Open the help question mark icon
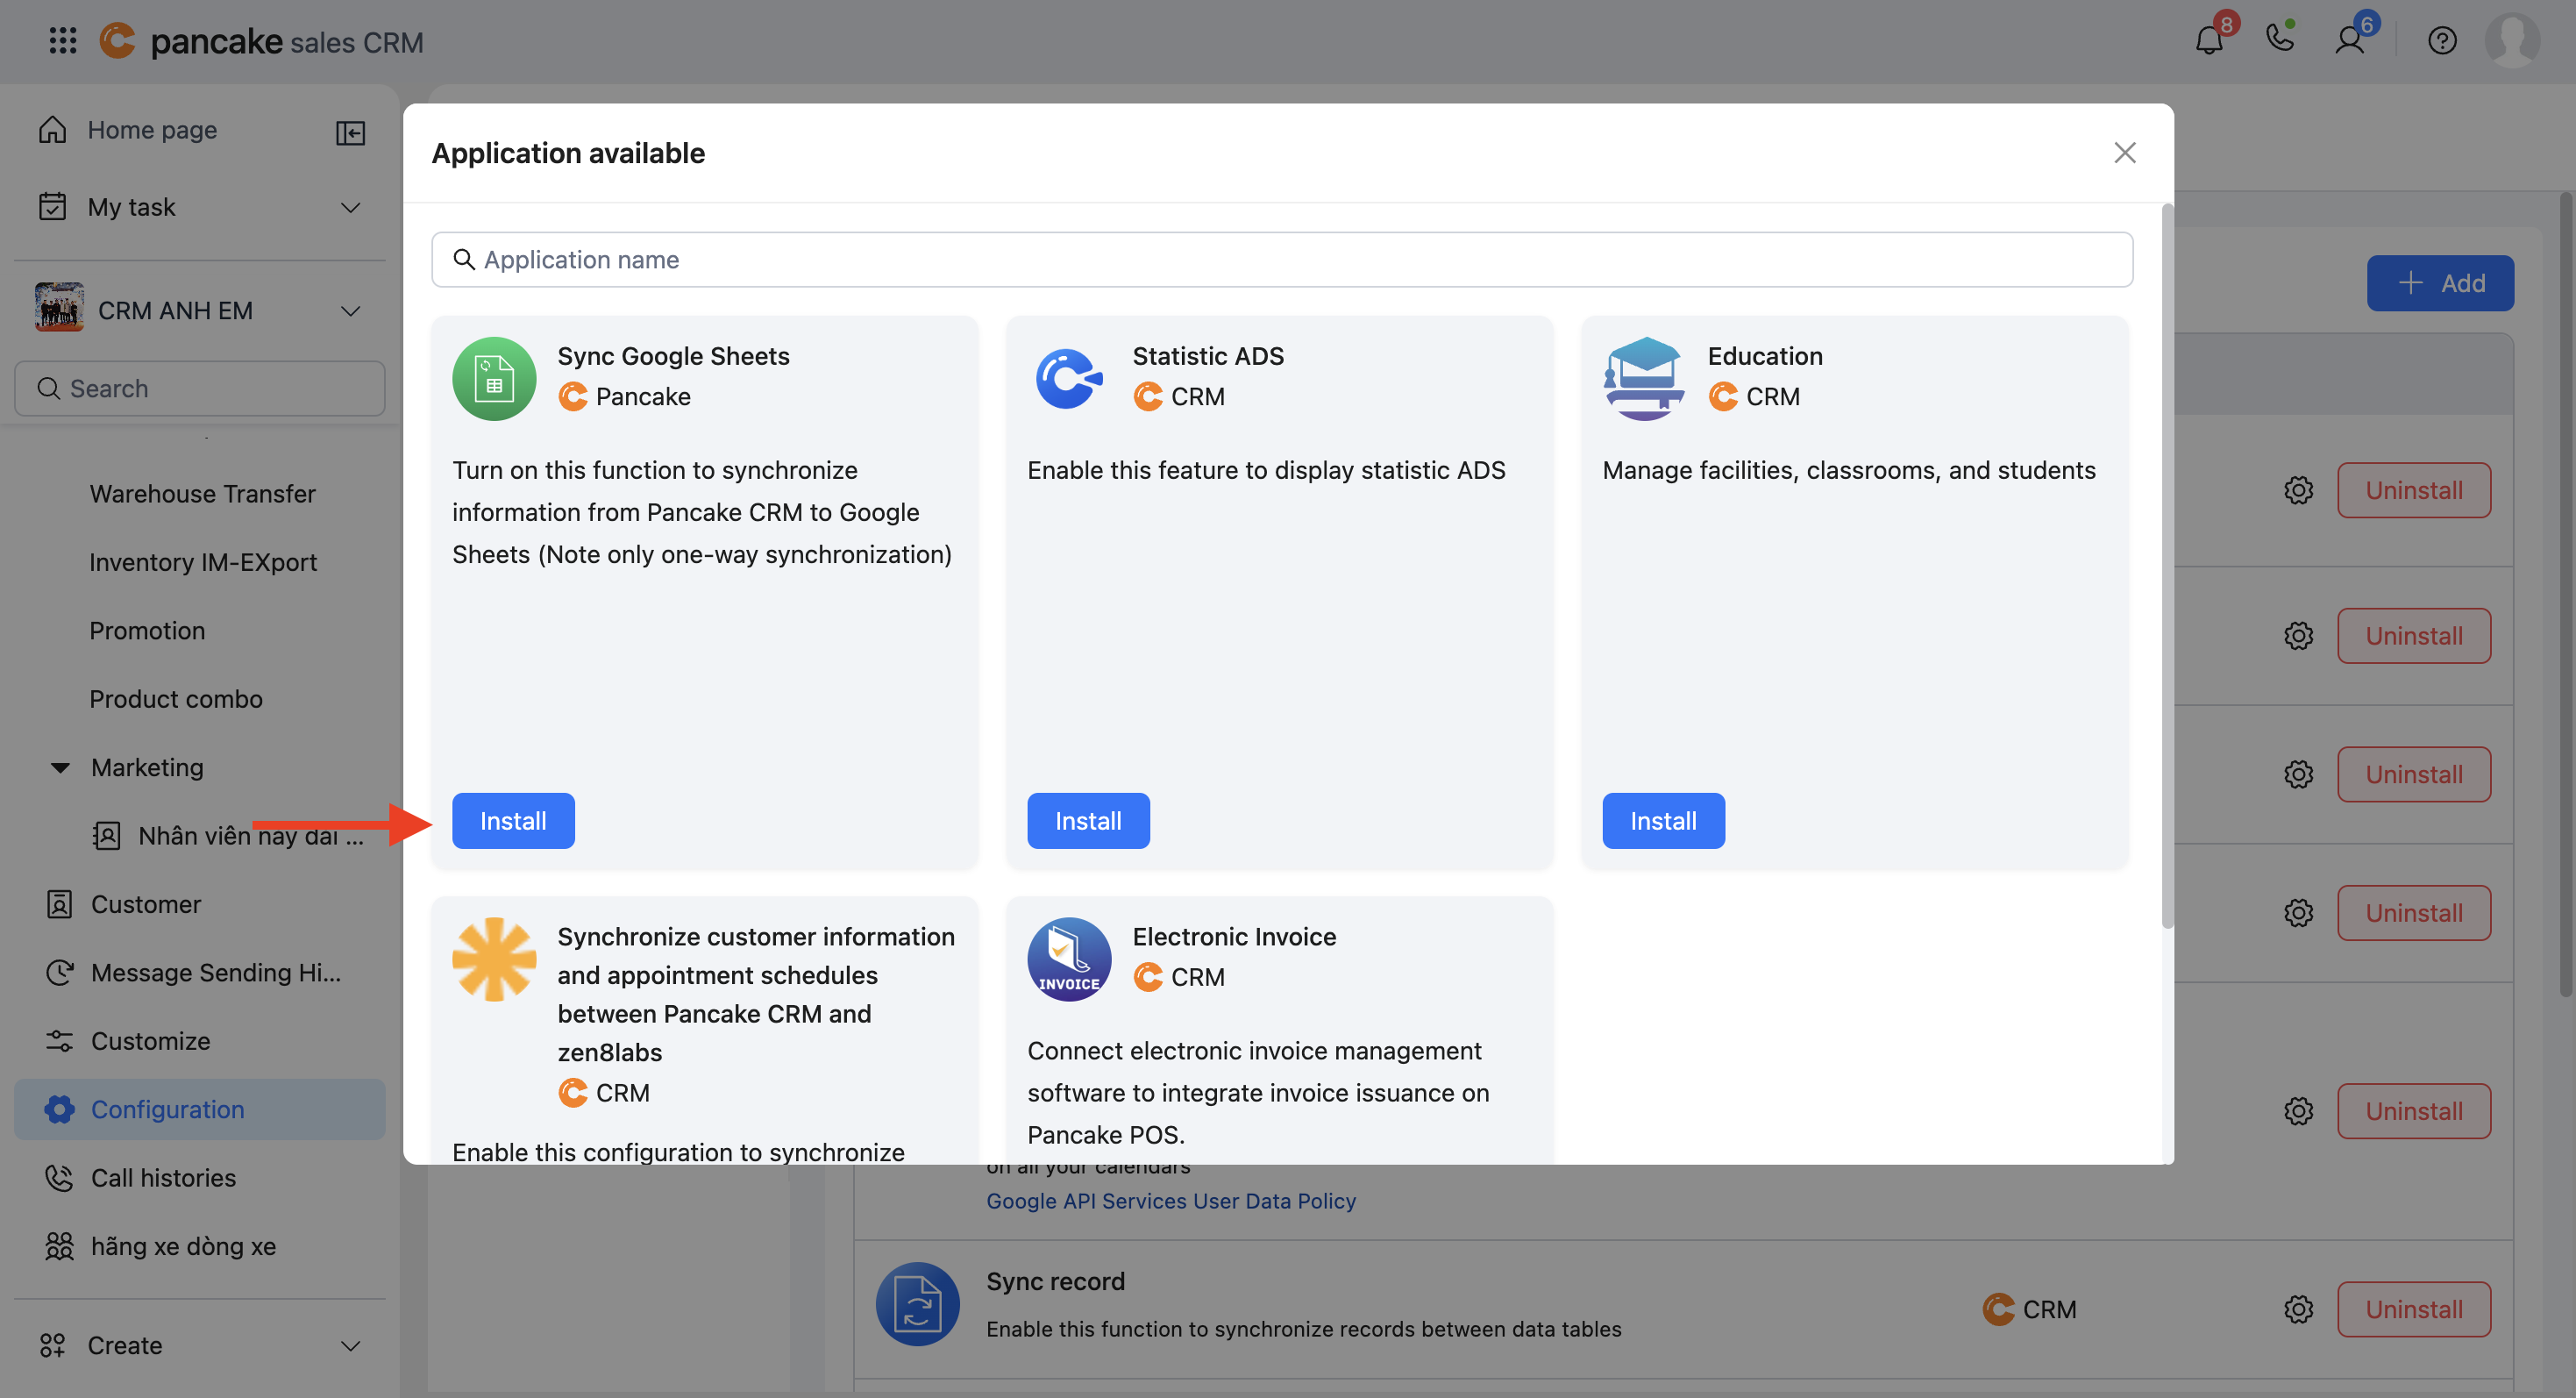 point(2442,41)
